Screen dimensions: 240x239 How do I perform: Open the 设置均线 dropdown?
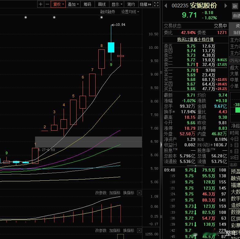[130, 12]
